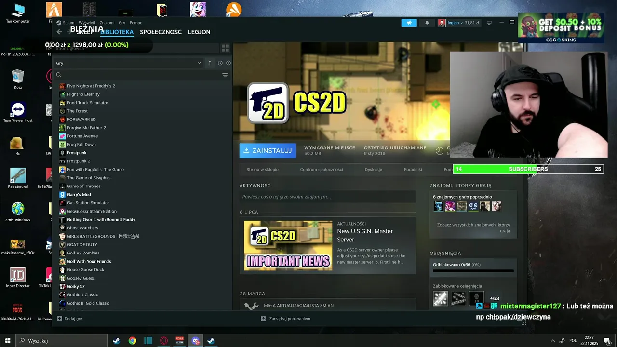Click the ZAINSTALUJ install button
Image resolution: width=617 pixels, height=347 pixels.
(268, 150)
